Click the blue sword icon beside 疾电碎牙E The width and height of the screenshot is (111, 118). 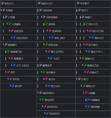[x=47, y=113]
